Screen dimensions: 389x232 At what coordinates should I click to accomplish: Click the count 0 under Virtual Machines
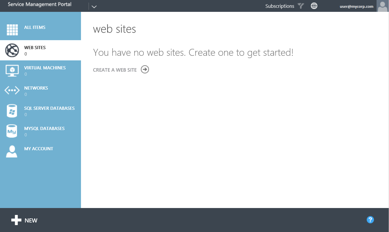click(26, 74)
